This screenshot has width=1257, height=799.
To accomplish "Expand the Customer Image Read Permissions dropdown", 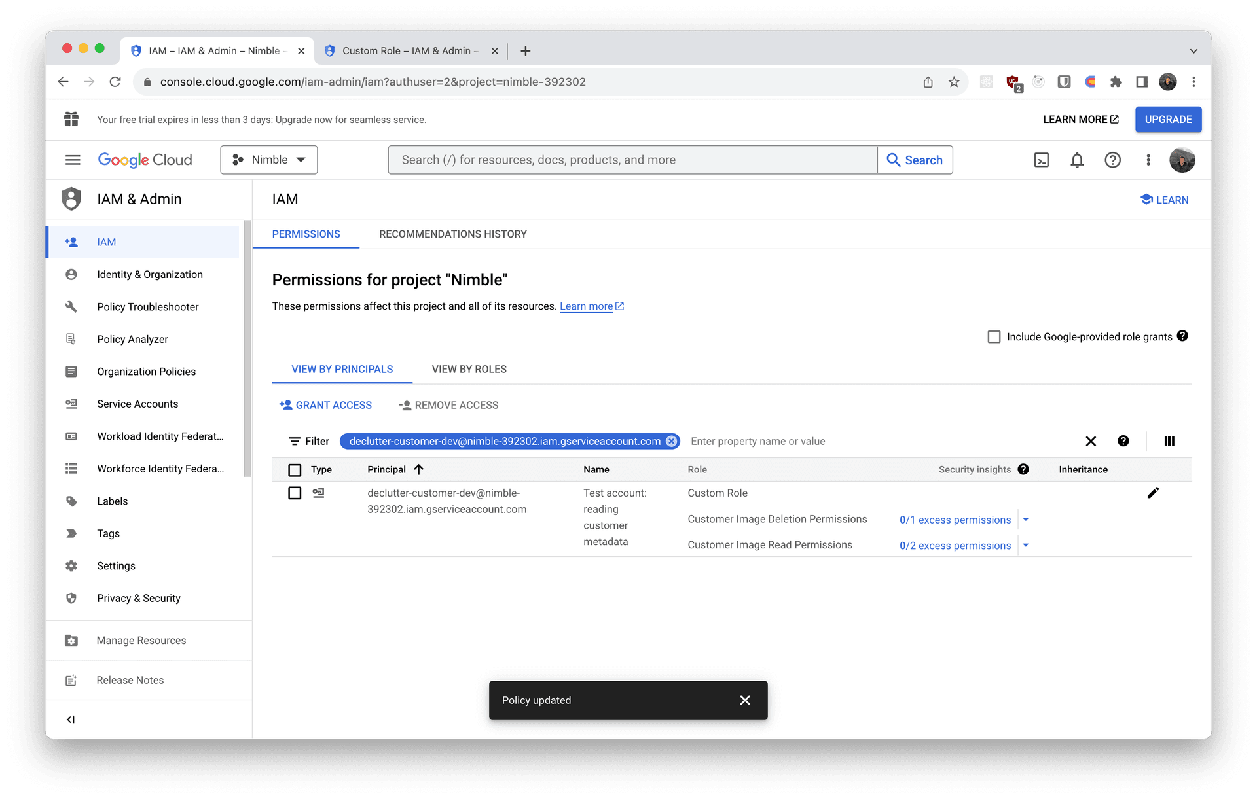I will pos(1028,544).
